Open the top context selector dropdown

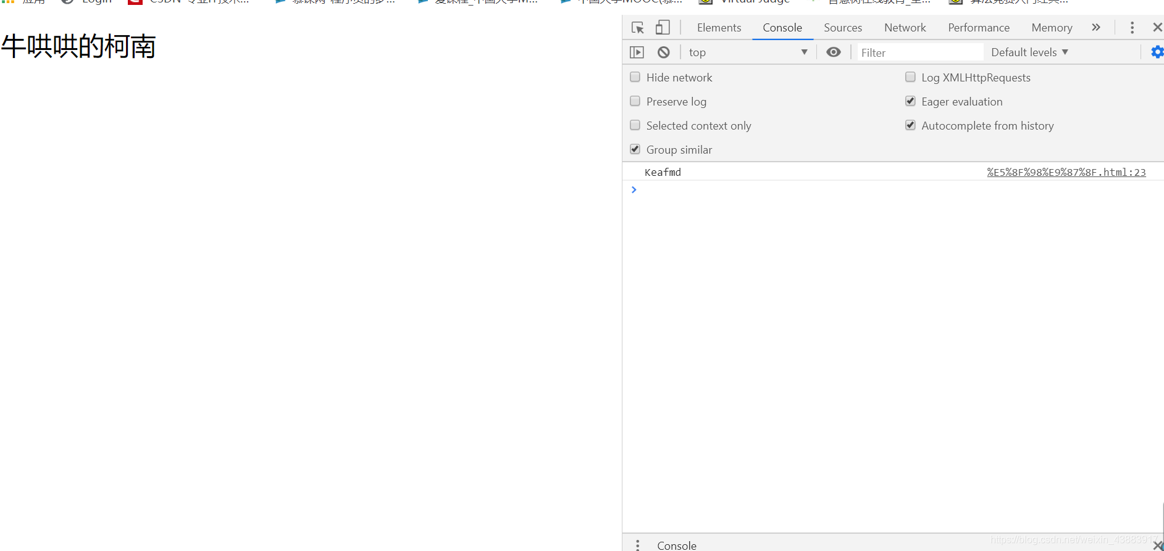pyautogui.click(x=748, y=52)
